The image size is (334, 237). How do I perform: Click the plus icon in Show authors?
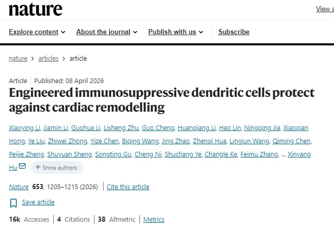pos(38,167)
